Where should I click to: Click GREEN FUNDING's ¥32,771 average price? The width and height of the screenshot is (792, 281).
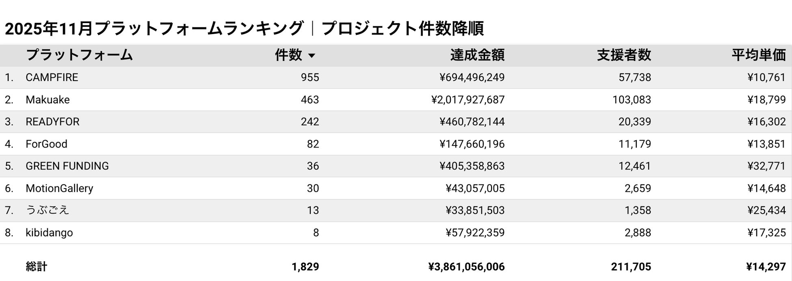click(766, 166)
